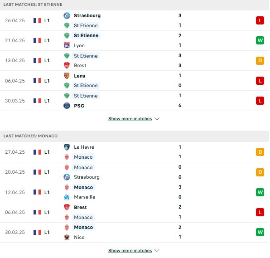The width and height of the screenshot is (270, 258).
Task: Click the Brest crest in the 06.04.25 Monaco match
Action: coord(67,207)
